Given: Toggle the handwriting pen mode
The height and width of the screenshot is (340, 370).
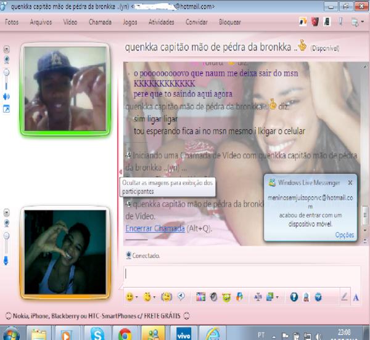Looking at the screenshot, I should coord(344,297).
